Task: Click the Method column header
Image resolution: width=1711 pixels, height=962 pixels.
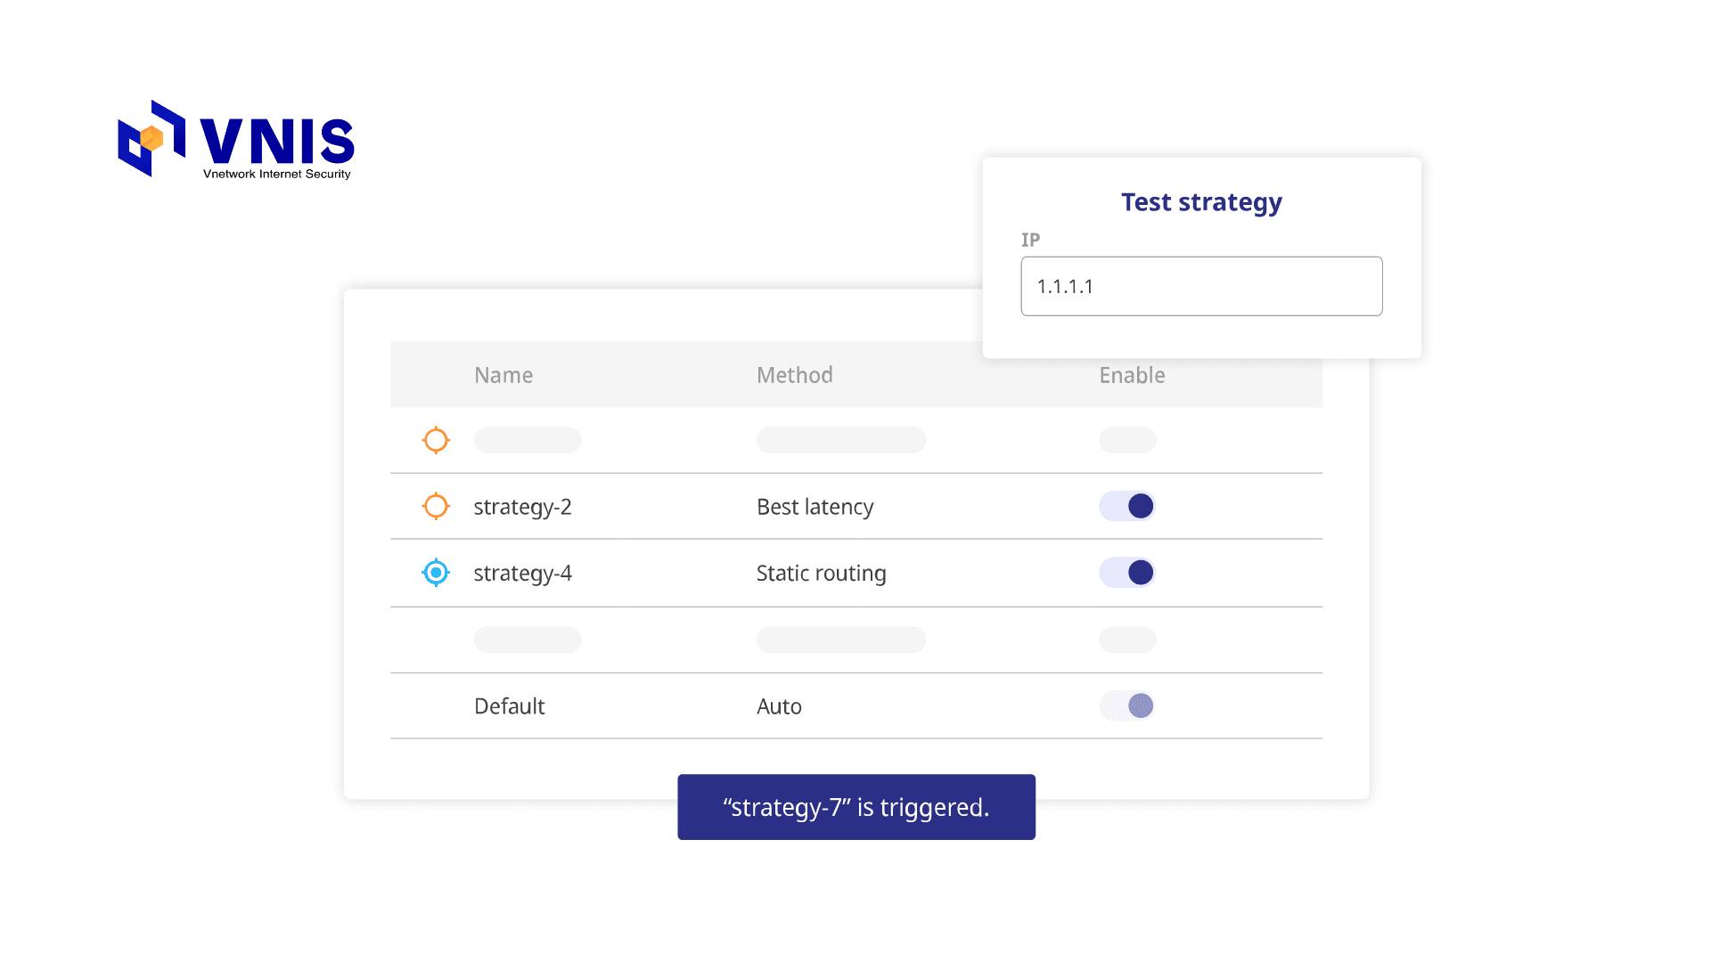Action: (x=795, y=375)
